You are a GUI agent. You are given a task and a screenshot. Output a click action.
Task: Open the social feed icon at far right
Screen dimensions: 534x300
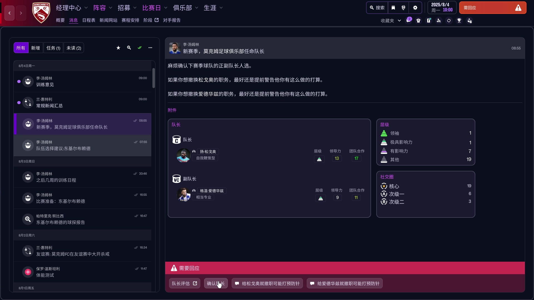click(469, 20)
